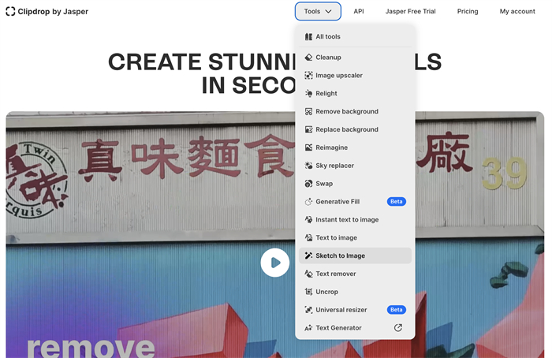Select Universal resizer from the list
This screenshot has height=358, width=552.
[342, 310]
